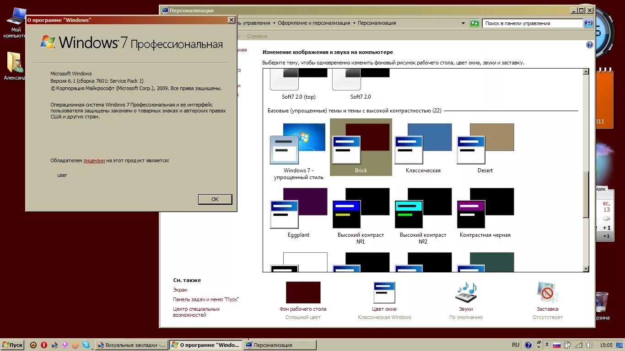
Task: Open power plug tray icon
Action: (x=568, y=345)
